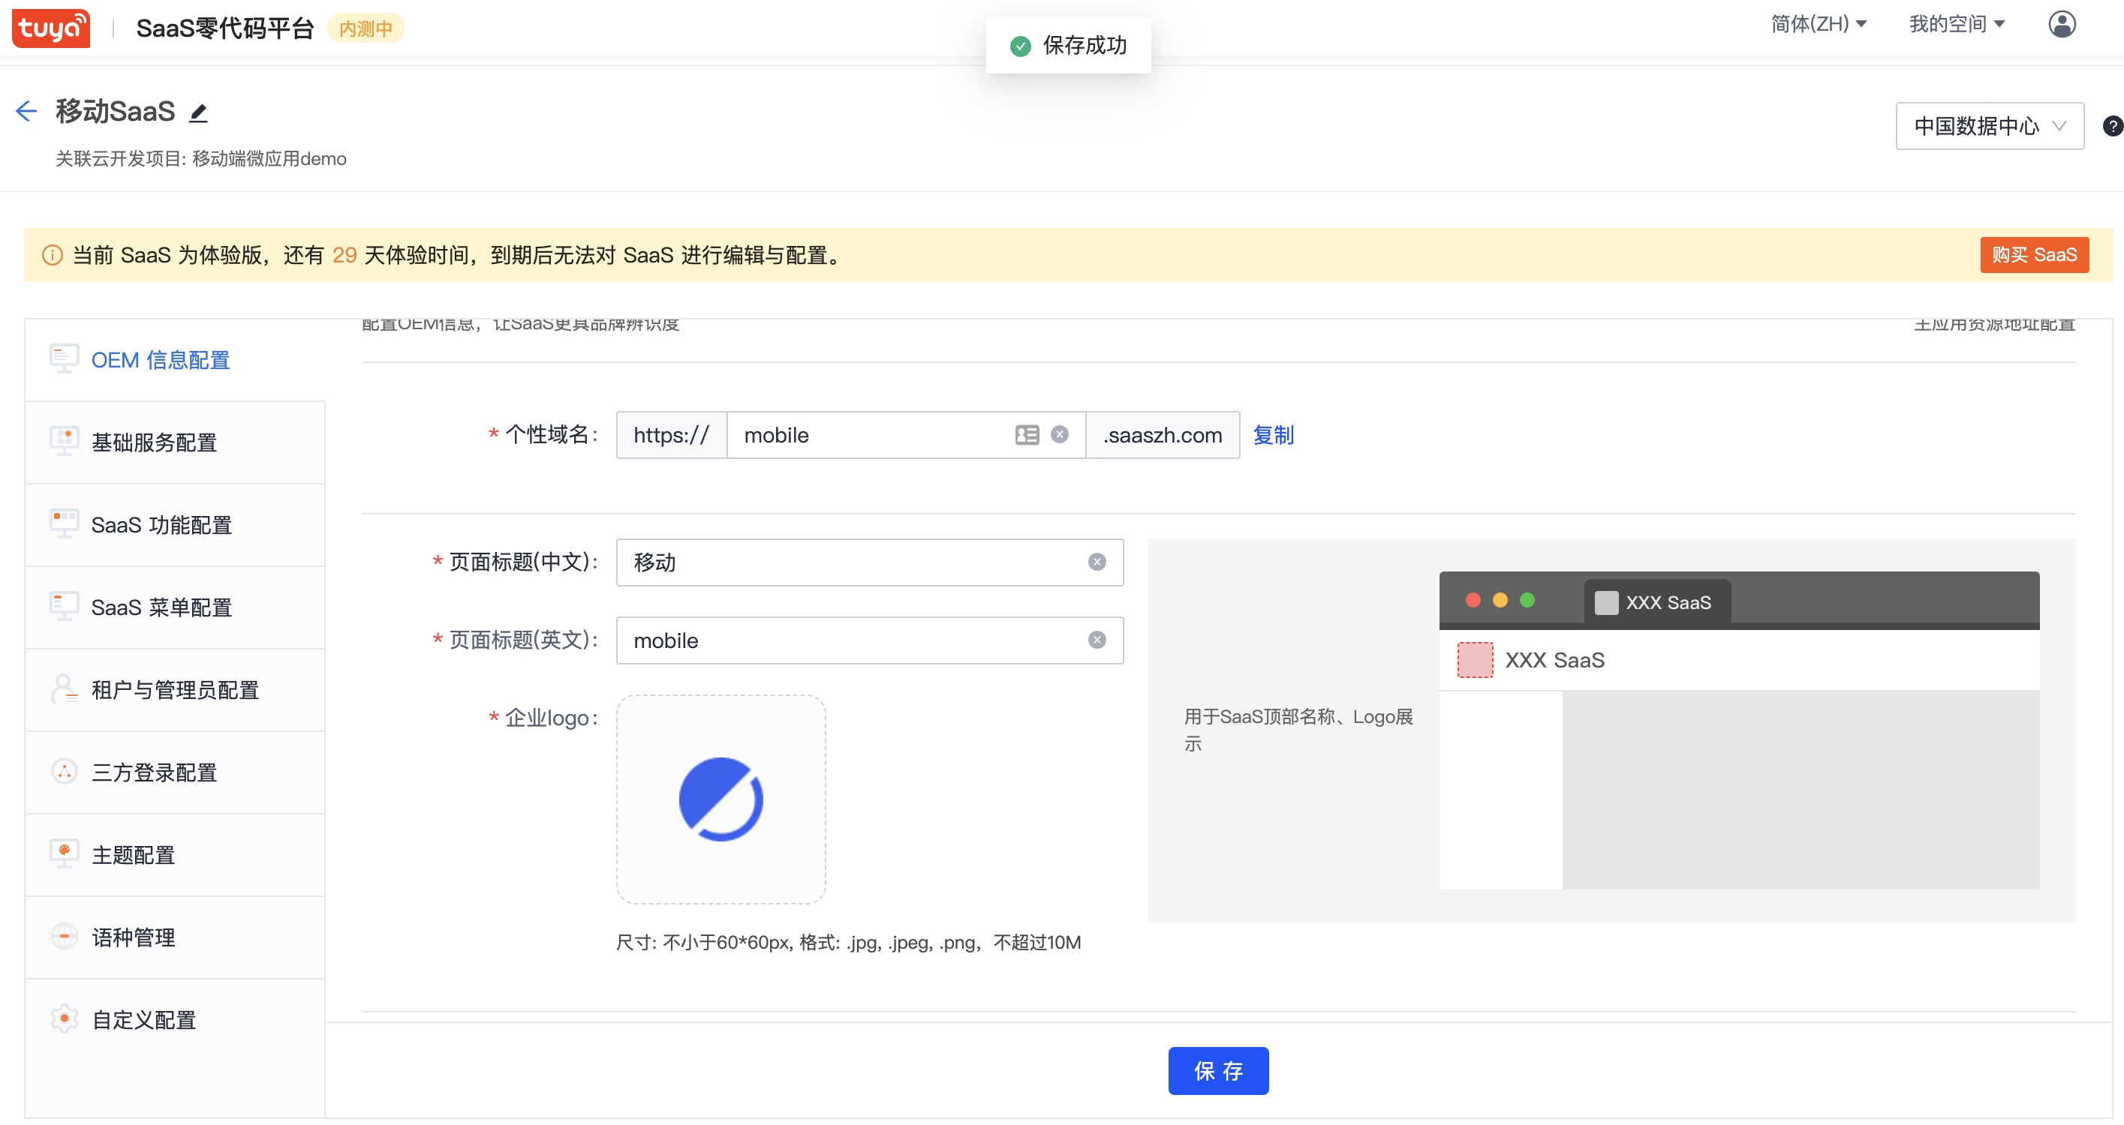Click the red dashed logo placeholder in preview
The height and width of the screenshot is (1125, 2124).
(x=1474, y=659)
